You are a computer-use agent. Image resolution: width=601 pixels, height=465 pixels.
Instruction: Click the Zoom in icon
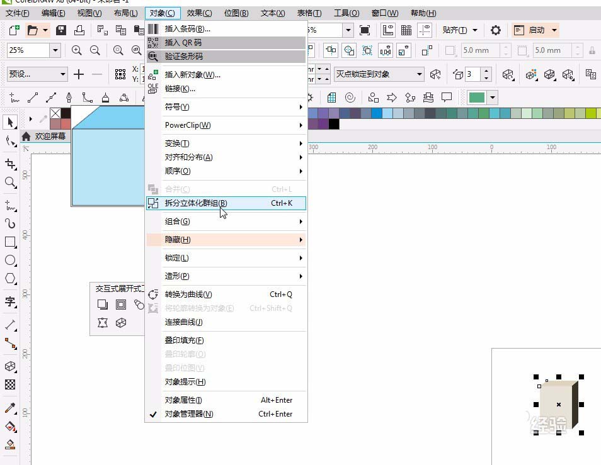pos(76,50)
